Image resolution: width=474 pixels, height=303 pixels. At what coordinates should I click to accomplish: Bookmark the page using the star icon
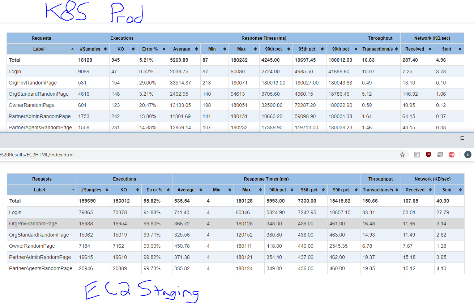point(402,154)
